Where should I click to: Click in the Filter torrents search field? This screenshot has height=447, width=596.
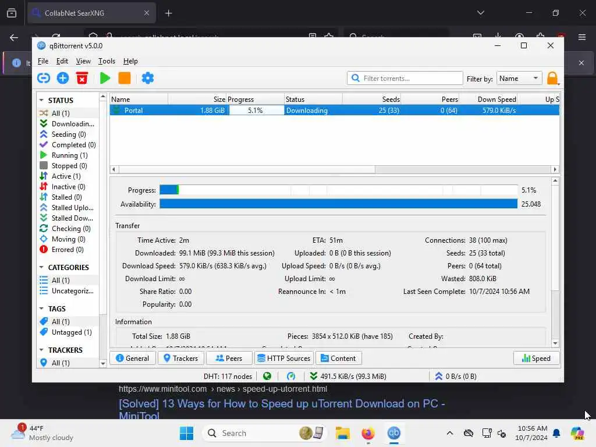405,79
